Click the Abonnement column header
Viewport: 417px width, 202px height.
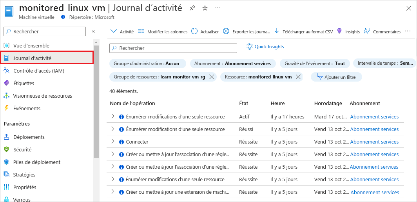coord(364,103)
